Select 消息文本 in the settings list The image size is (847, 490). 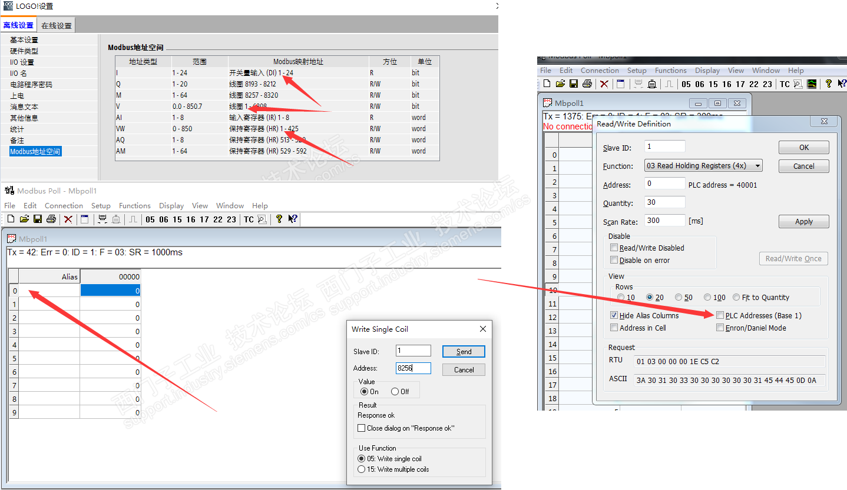pos(24,107)
